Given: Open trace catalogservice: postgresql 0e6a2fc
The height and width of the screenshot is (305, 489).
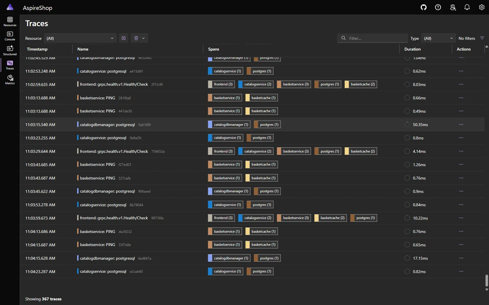Looking at the screenshot, I should tap(103, 138).
